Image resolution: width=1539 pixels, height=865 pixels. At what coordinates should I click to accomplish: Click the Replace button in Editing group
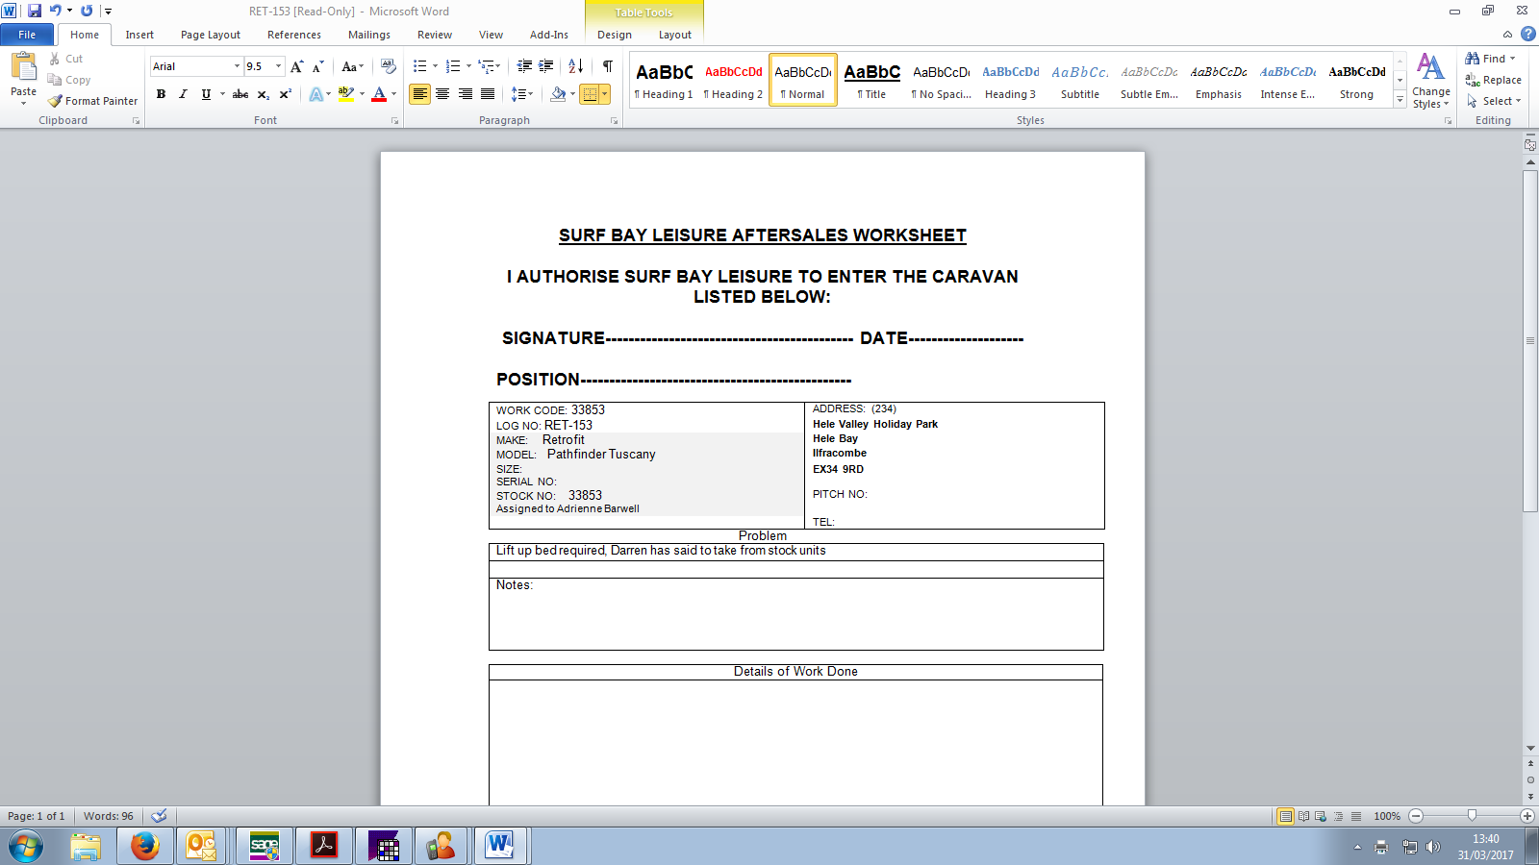click(x=1493, y=80)
